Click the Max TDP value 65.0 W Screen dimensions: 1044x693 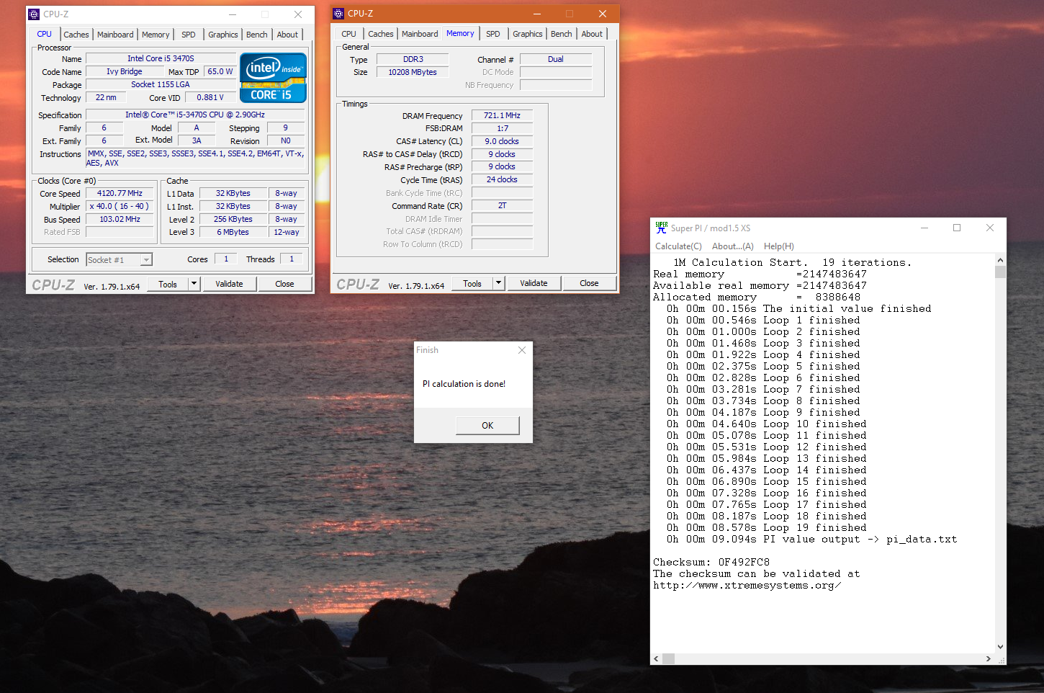pos(220,71)
